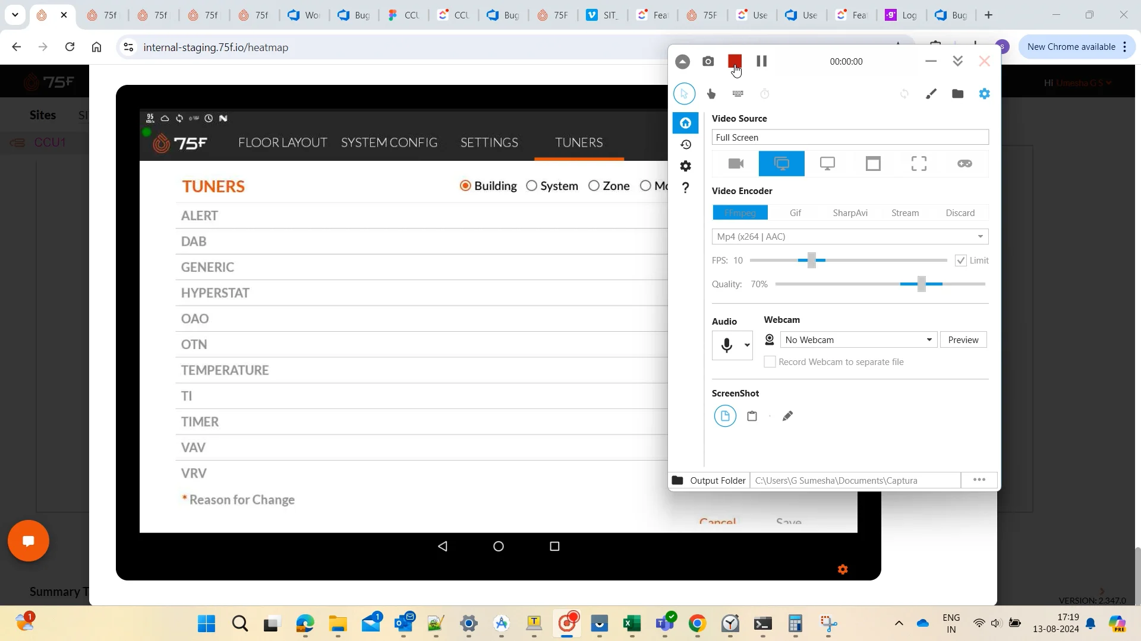Image resolution: width=1141 pixels, height=641 pixels.
Task: Open the SYSTEM CONFIG tab
Action: tap(389, 142)
